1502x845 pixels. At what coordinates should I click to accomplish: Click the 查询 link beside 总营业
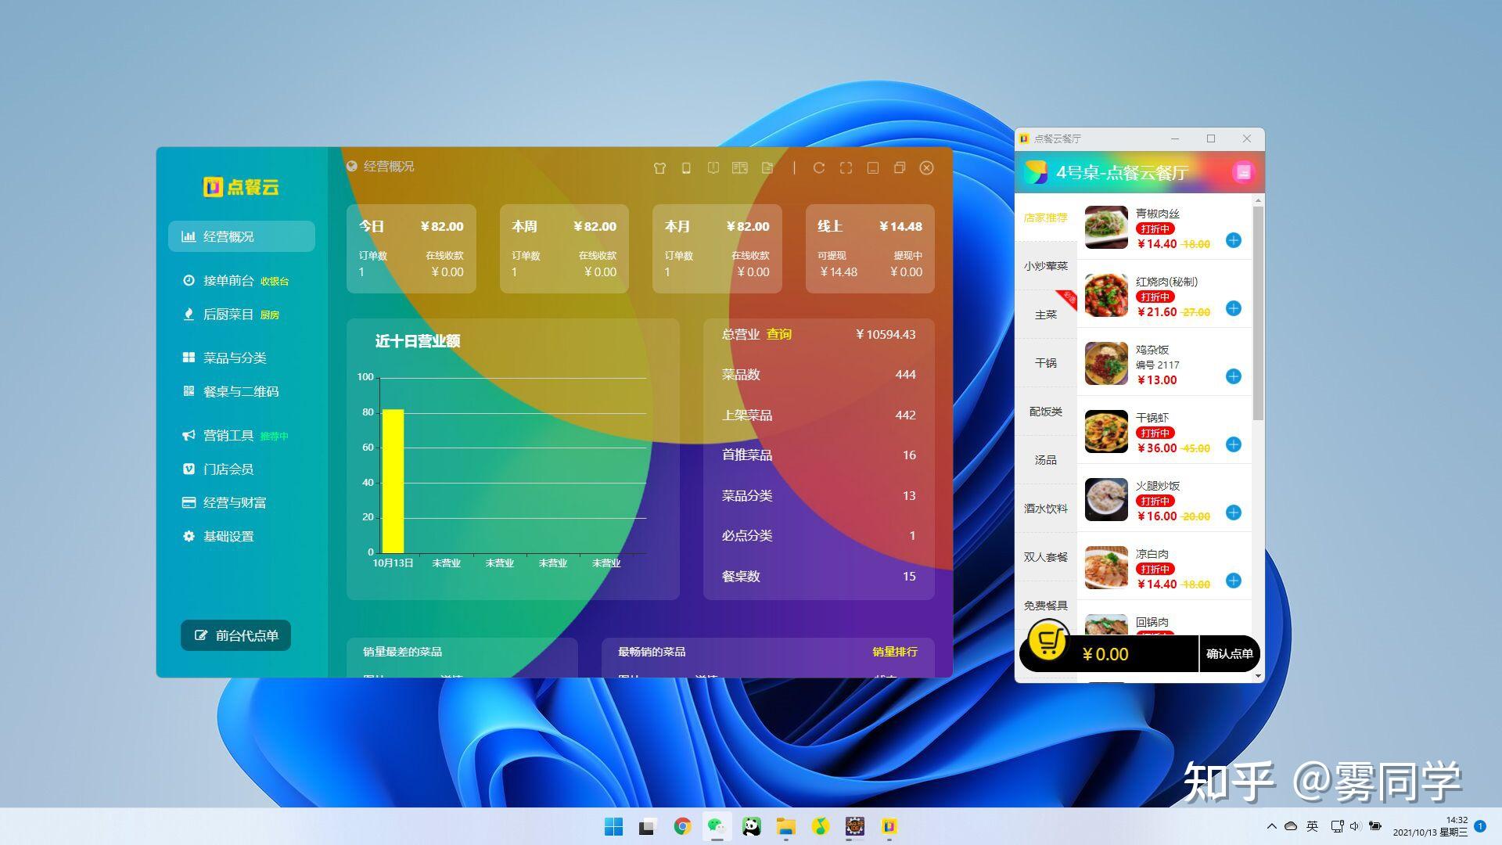[778, 334]
